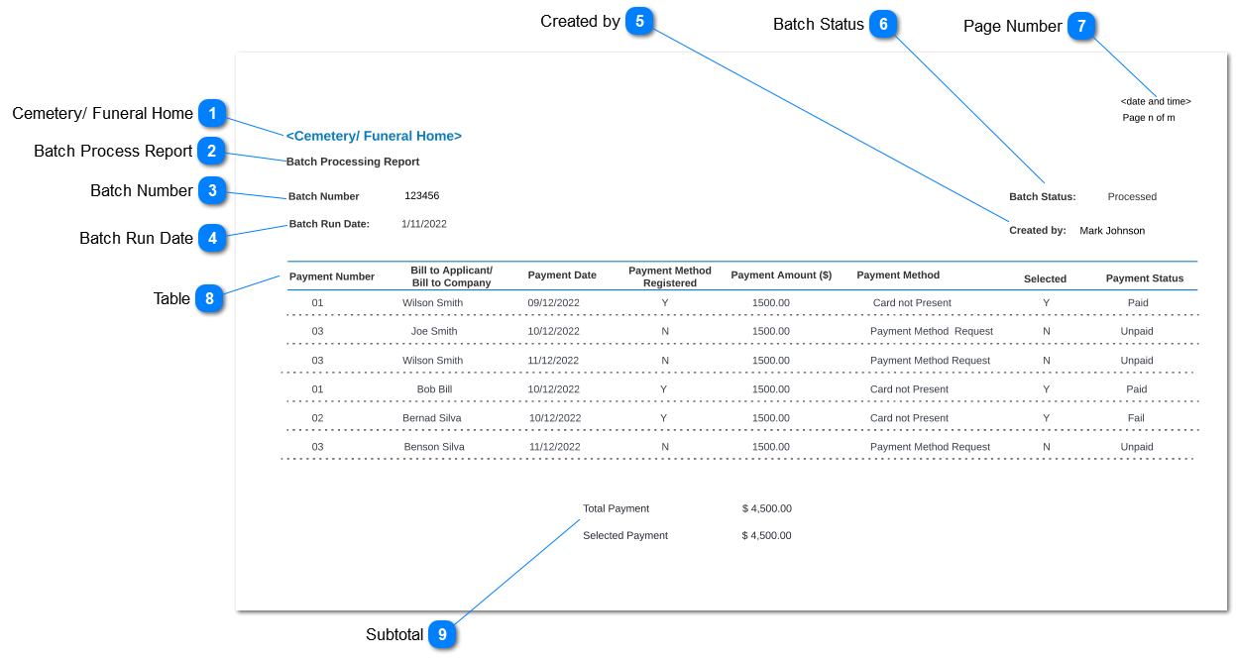
Task: Click date 11/12/2022 in Benson Silva row
Action: tap(554, 447)
